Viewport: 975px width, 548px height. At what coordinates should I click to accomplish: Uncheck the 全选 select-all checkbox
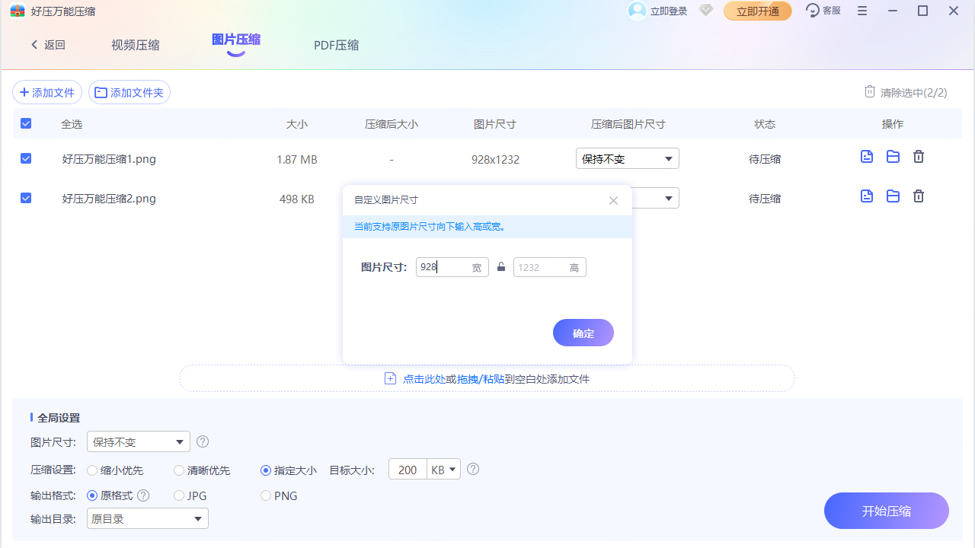tap(25, 123)
